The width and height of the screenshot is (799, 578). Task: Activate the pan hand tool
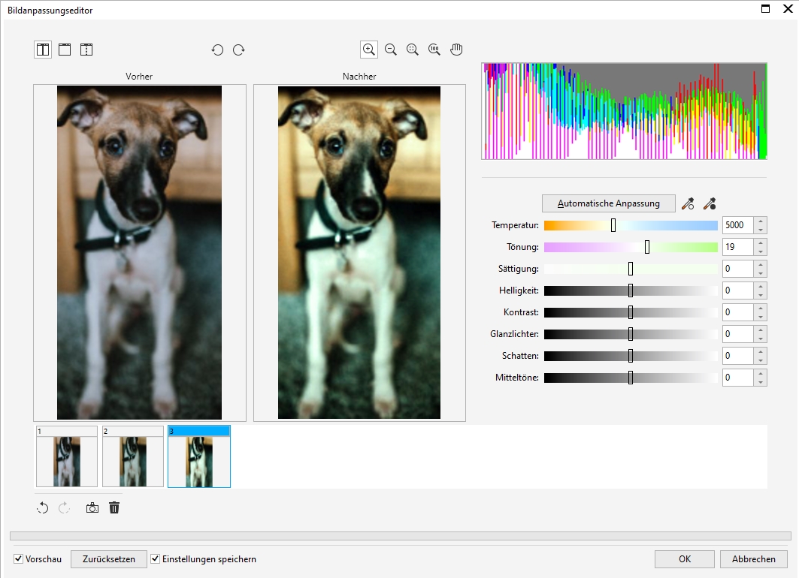[456, 50]
